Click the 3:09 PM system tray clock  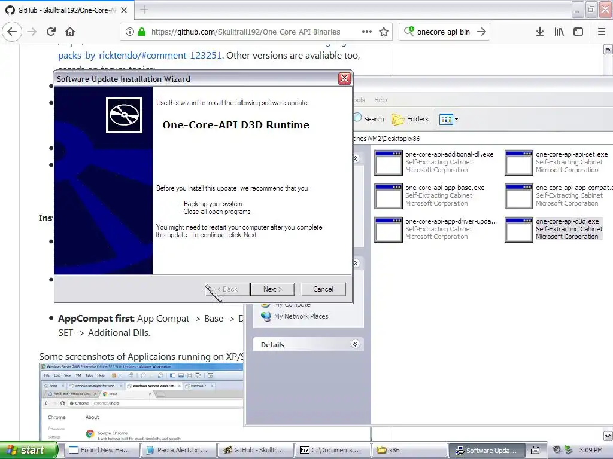click(591, 450)
